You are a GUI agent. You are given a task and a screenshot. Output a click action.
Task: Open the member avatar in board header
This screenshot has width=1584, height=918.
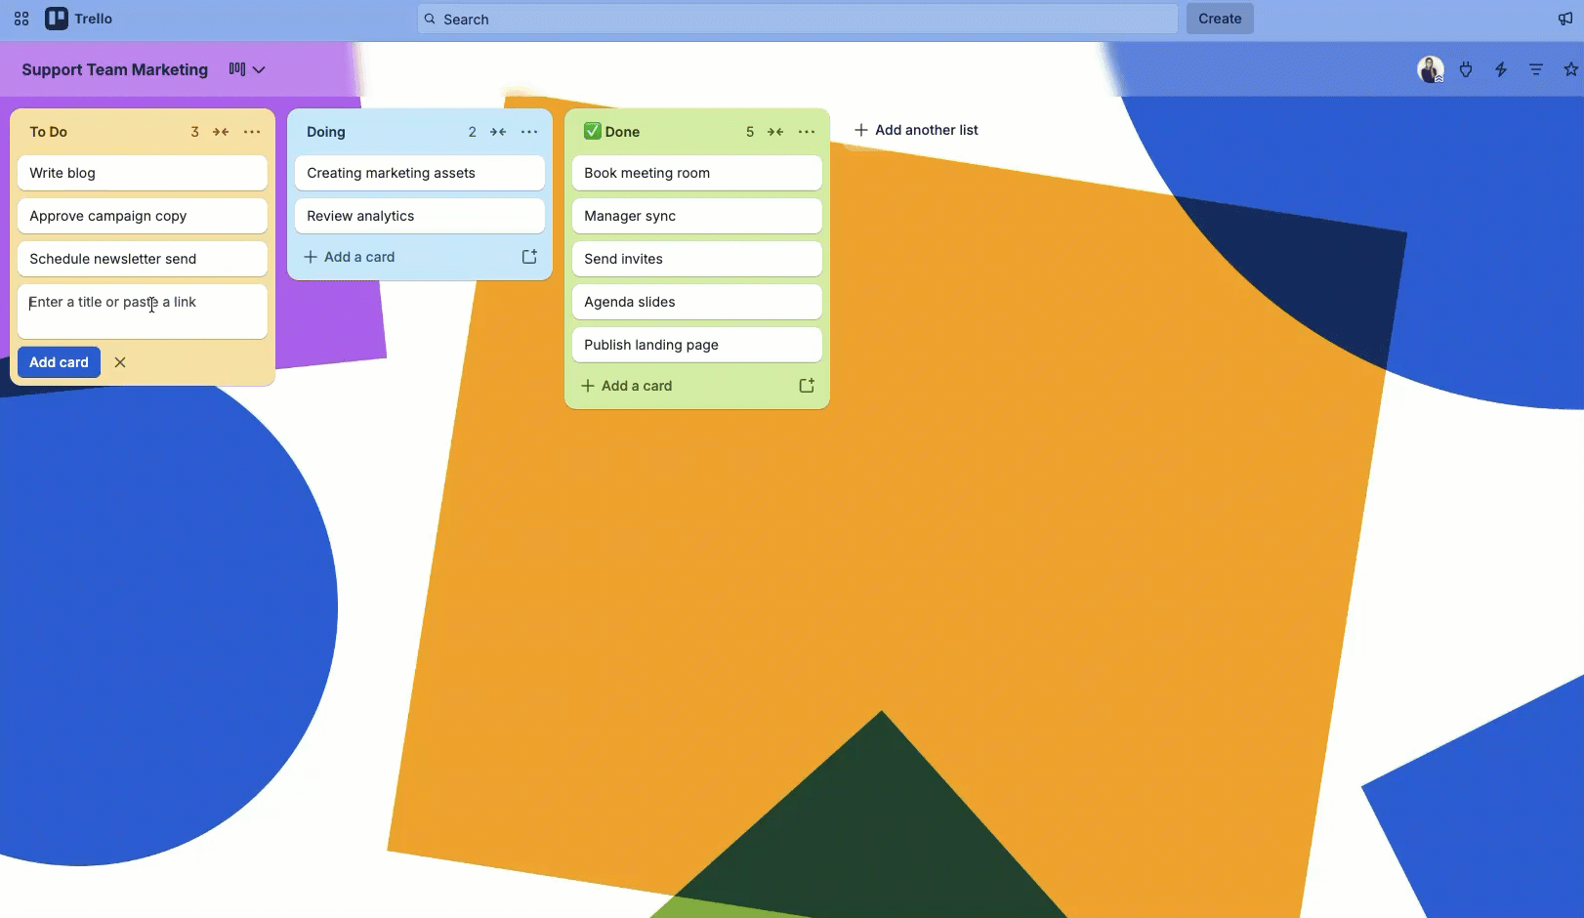click(x=1431, y=69)
